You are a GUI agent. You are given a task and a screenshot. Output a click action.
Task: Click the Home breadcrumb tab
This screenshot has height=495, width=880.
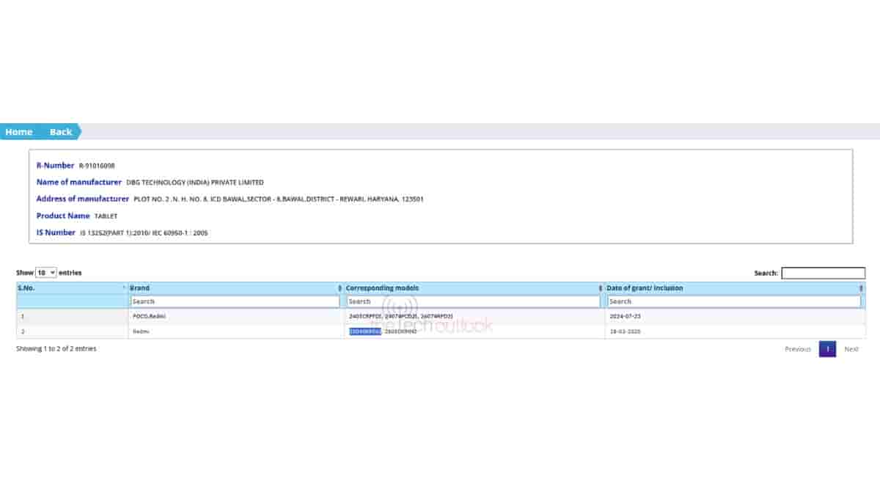[x=19, y=132]
